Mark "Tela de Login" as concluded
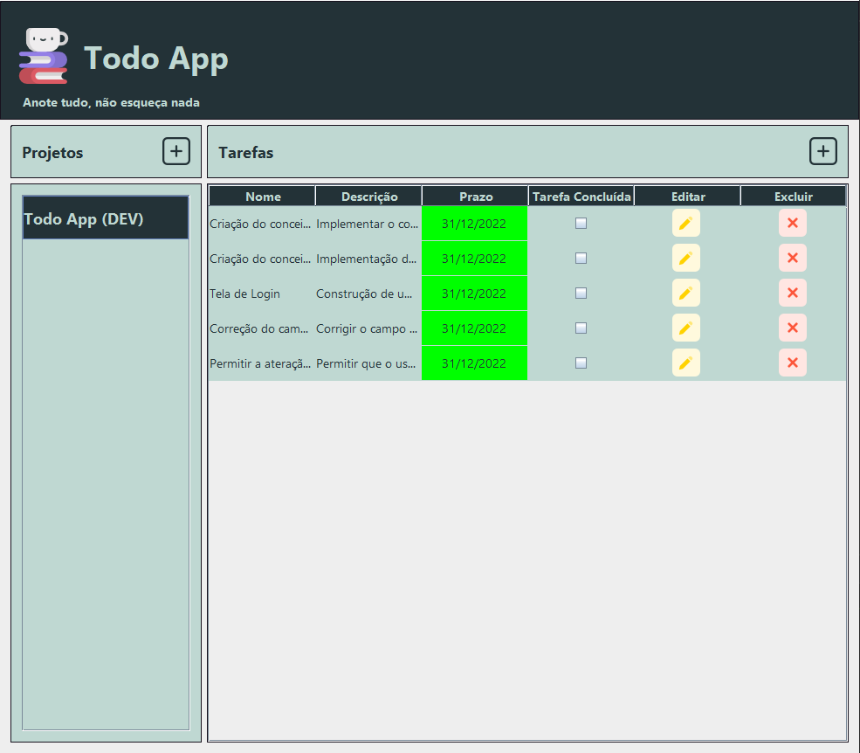860x753 pixels. coord(581,293)
